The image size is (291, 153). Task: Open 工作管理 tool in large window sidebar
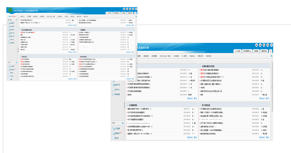(116, 129)
